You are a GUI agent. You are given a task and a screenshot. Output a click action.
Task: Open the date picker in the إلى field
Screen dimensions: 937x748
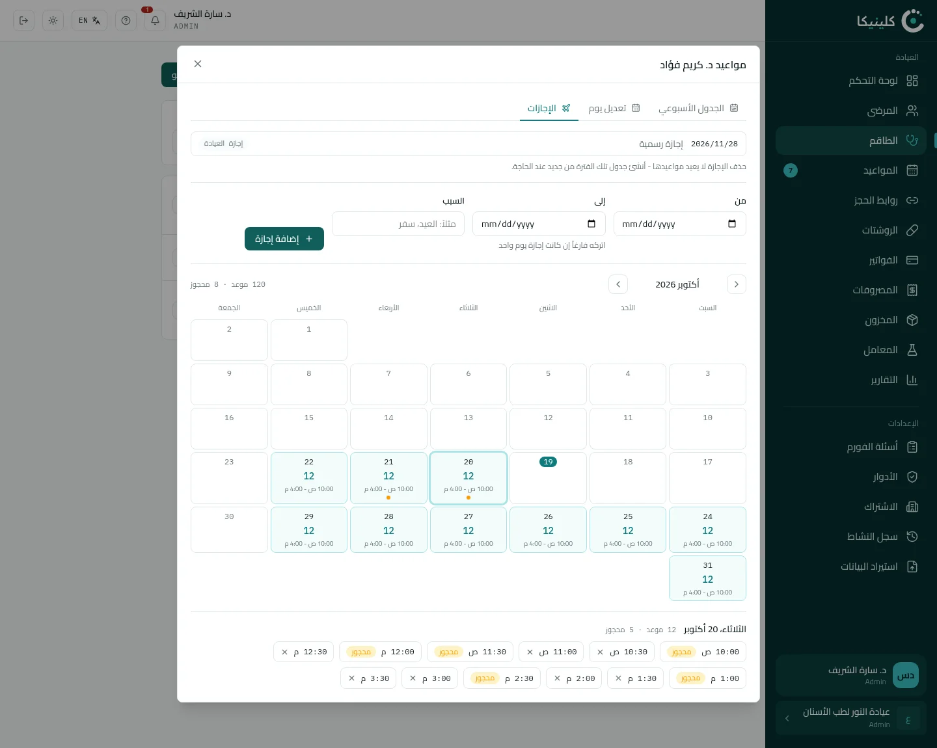point(591,224)
